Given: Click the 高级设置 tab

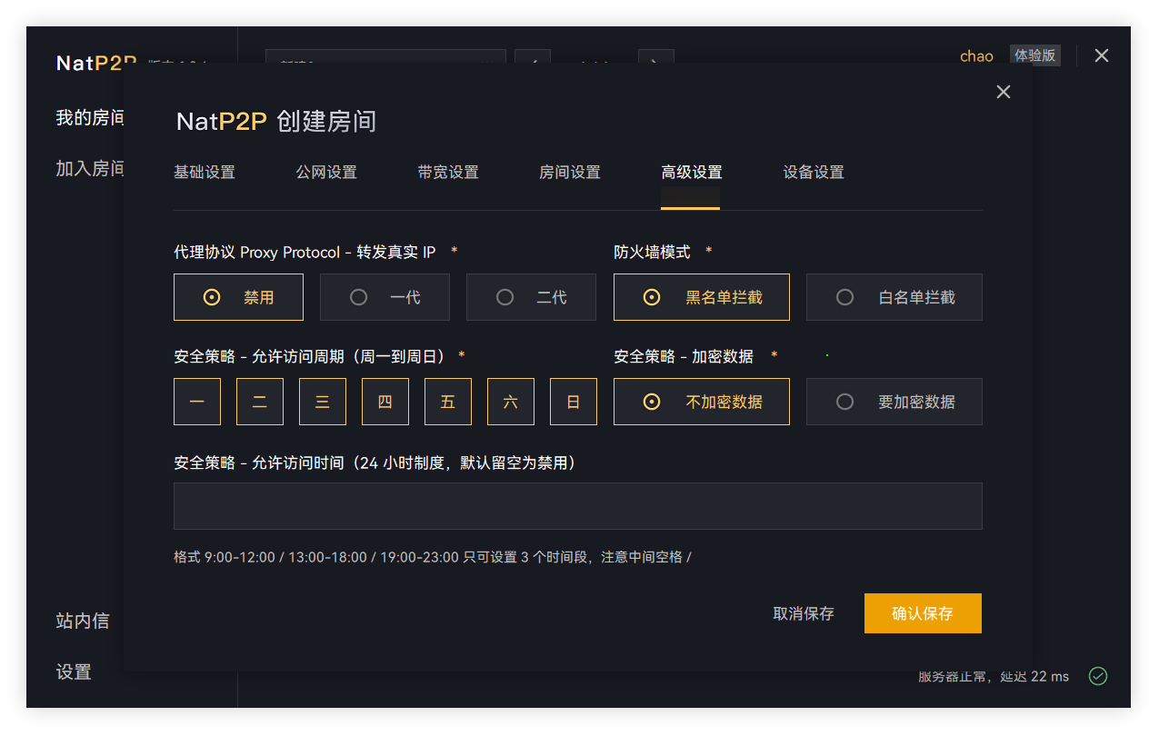Looking at the screenshot, I should click(x=692, y=173).
